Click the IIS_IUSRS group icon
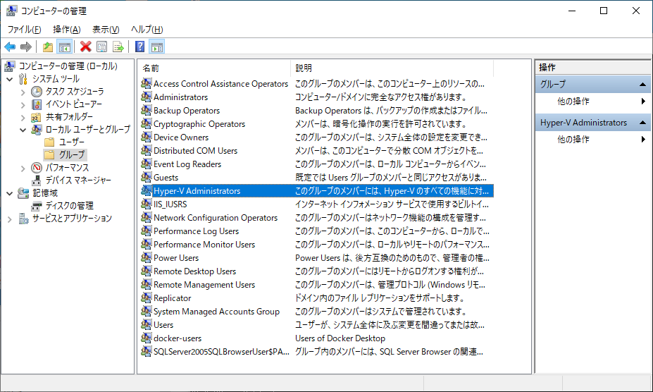The height and width of the screenshot is (392, 653). (x=147, y=204)
